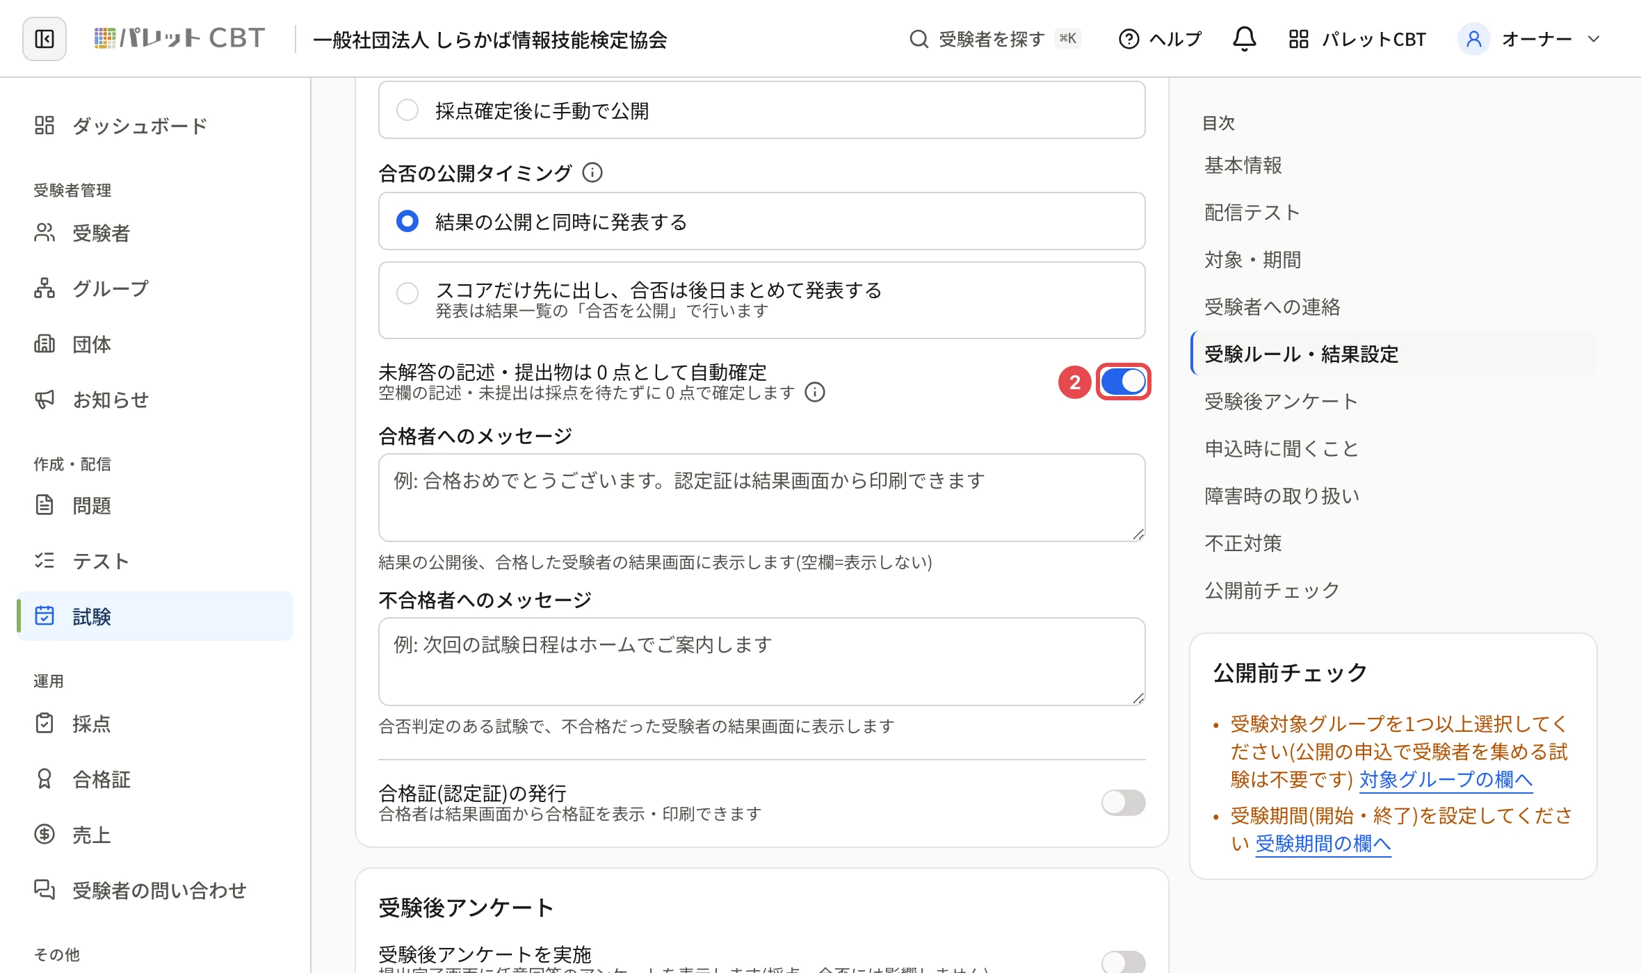Open 採点 in sidebar

click(x=154, y=723)
